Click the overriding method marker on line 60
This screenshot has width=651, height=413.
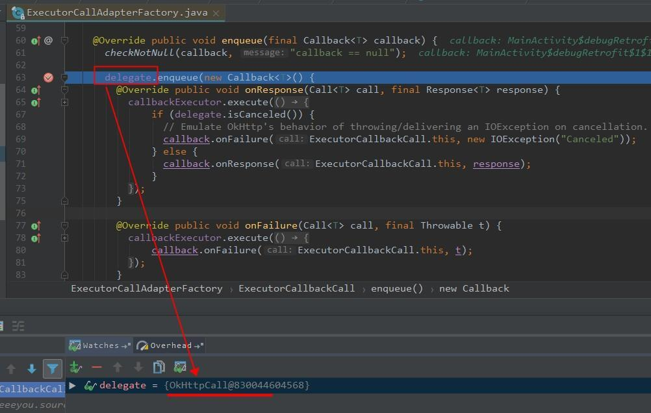[35, 40]
